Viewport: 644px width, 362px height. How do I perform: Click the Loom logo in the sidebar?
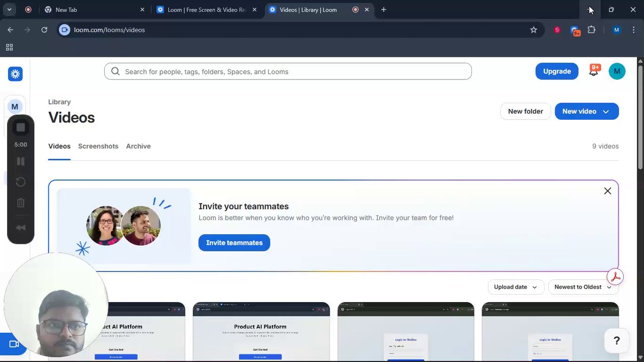tap(15, 74)
